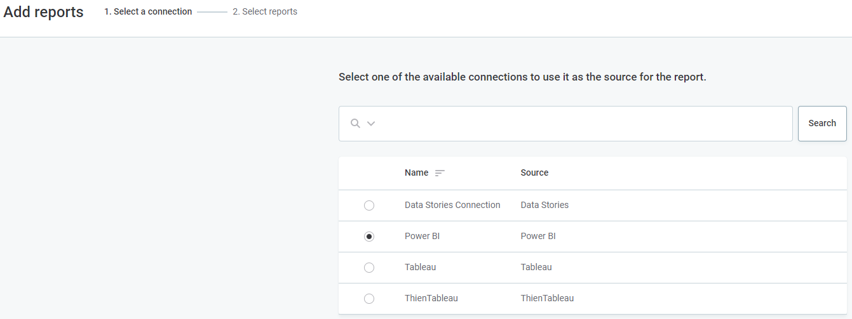Click the Data Stories source cell
This screenshot has height=319, width=852.
pyautogui.click(x=544, y=205)
